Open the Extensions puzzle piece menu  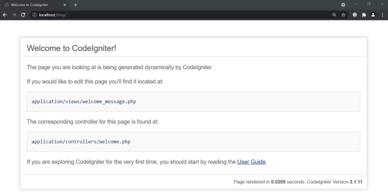coord(364,15)
